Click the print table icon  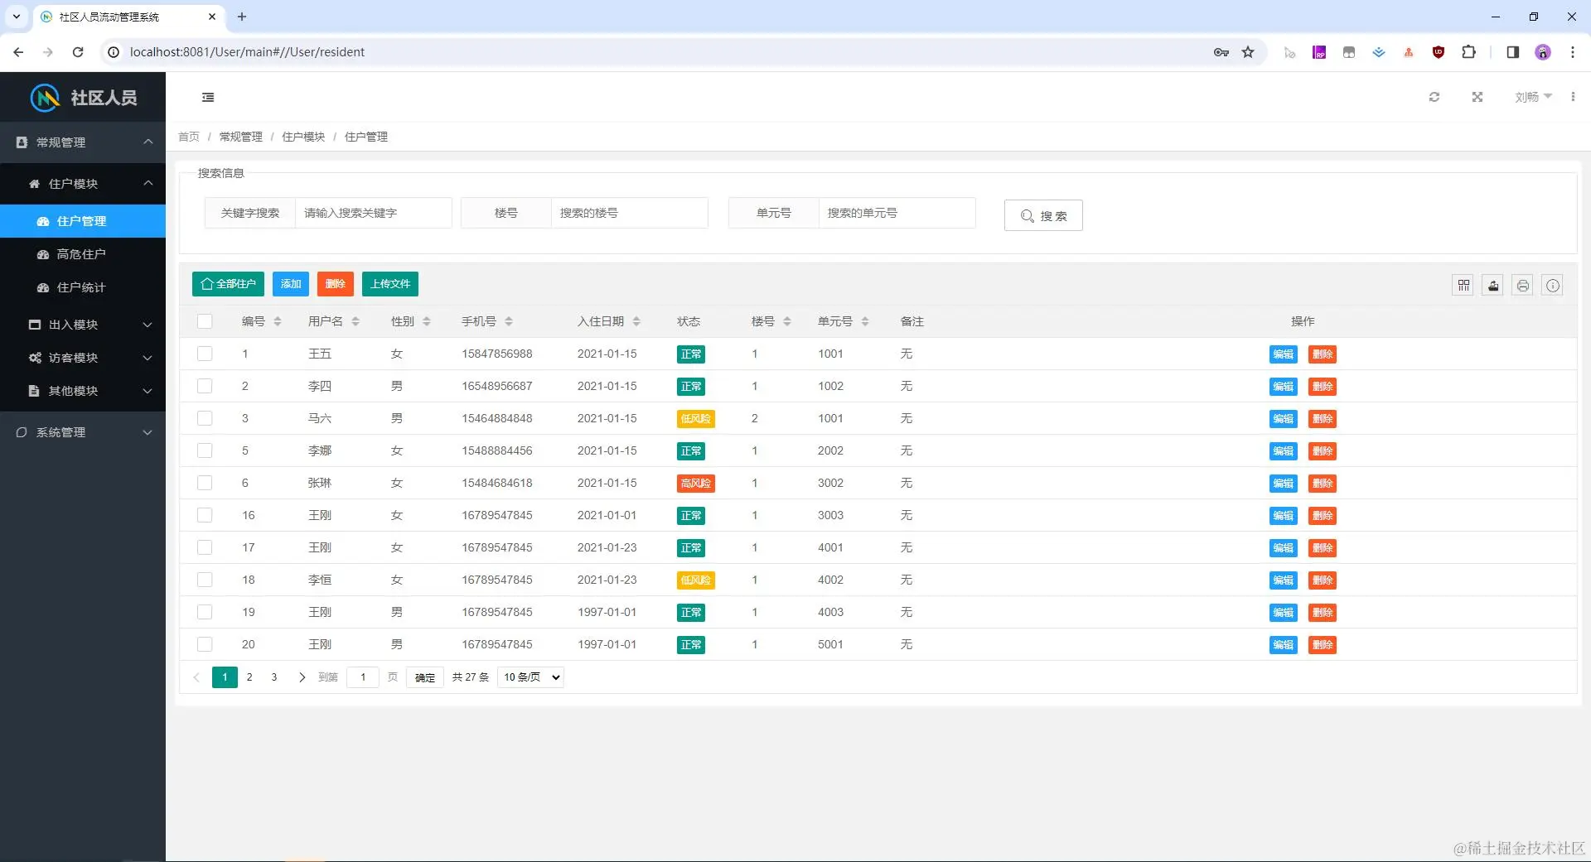tap(1523, 286)
